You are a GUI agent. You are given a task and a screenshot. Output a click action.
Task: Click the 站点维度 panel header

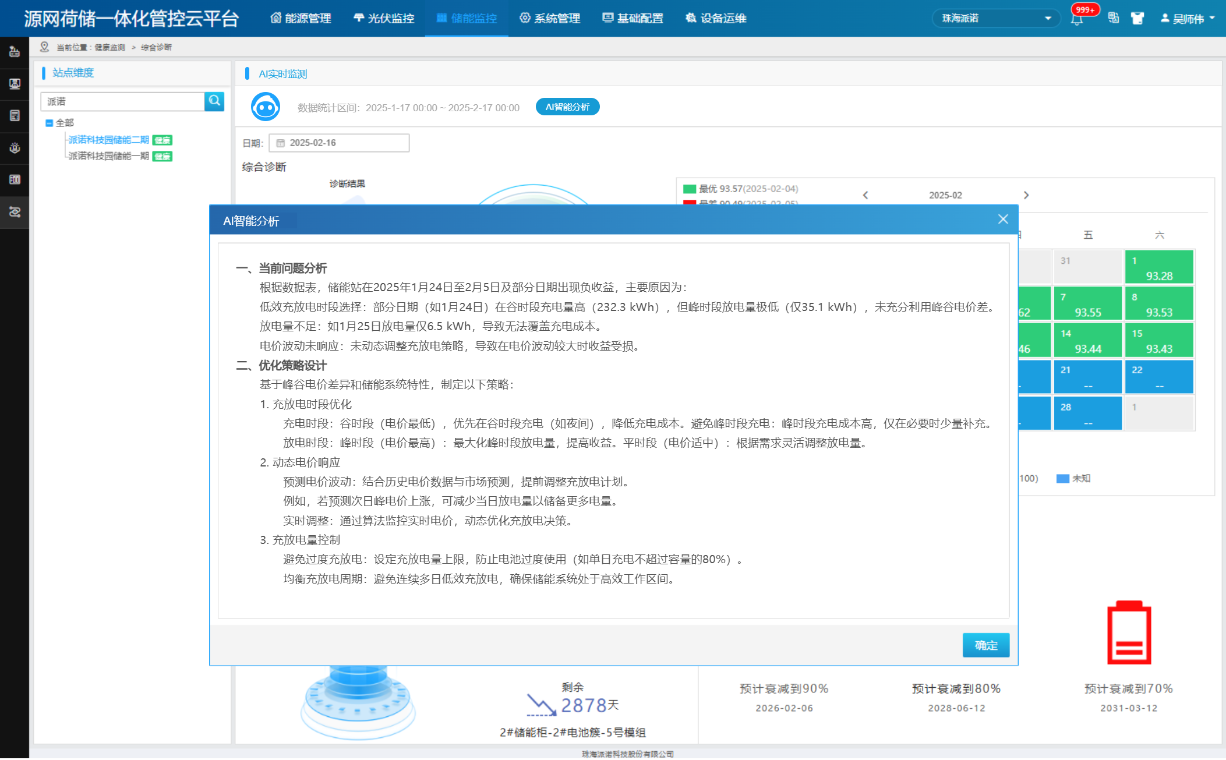[x=73, y=73]
